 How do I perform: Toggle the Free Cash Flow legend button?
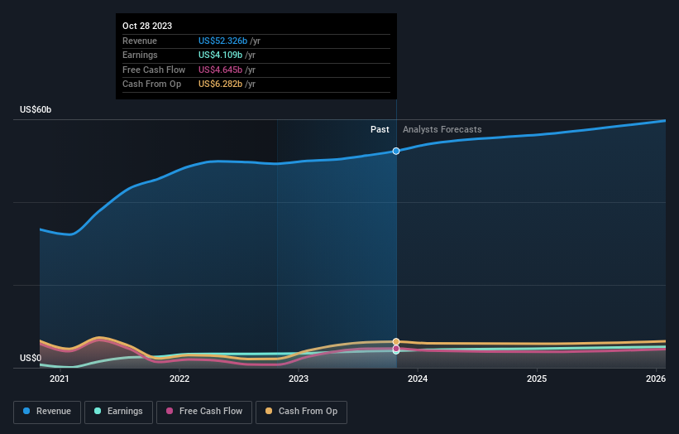[x=204, y=412]
